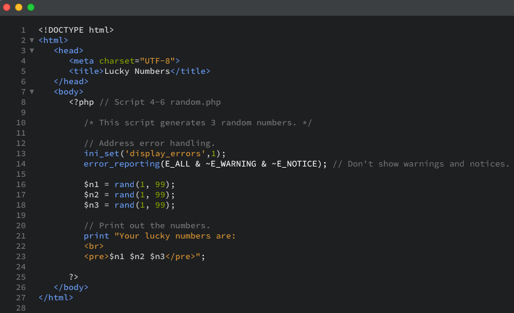Collapse the html tag fold arrow

click(x=32, y=41)
